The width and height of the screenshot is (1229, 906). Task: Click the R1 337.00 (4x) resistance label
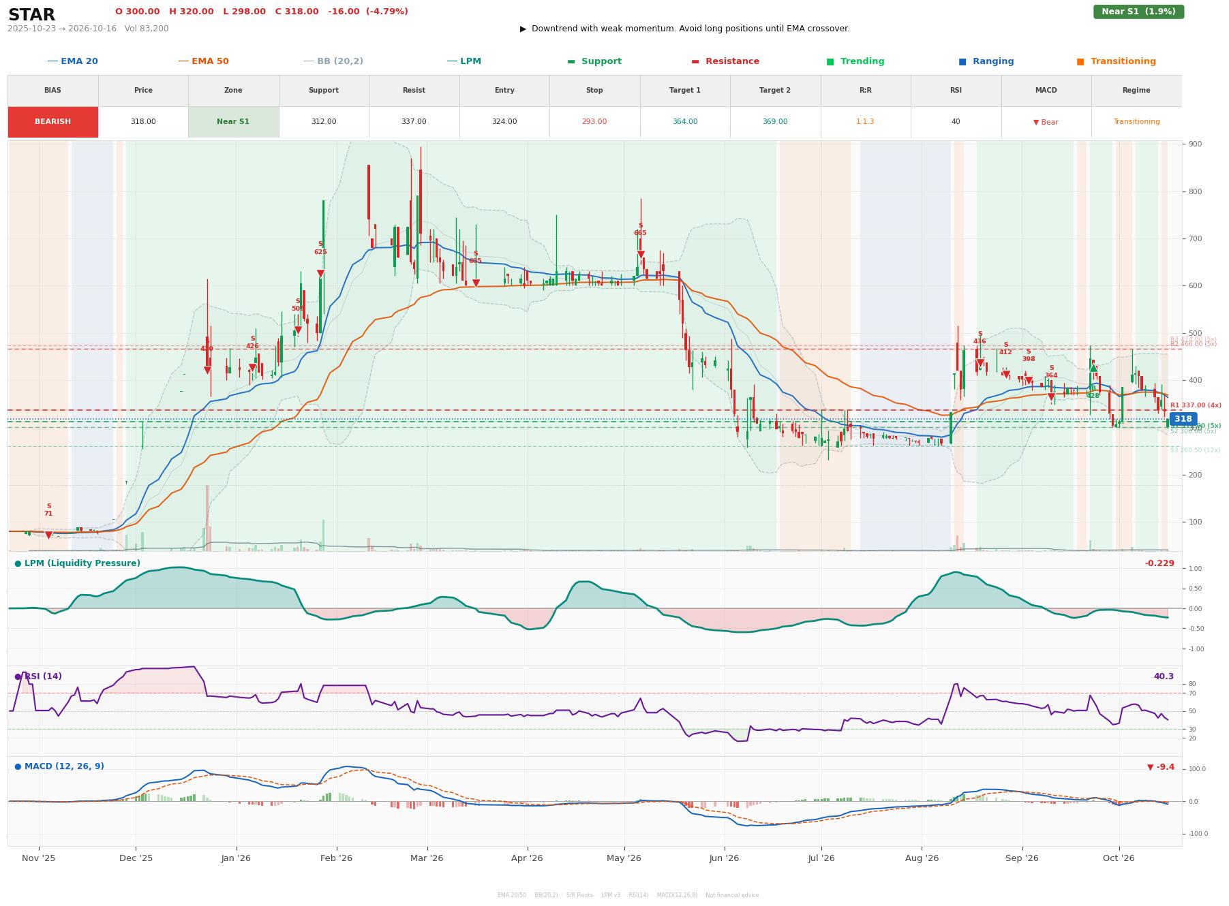point(1196,405)
